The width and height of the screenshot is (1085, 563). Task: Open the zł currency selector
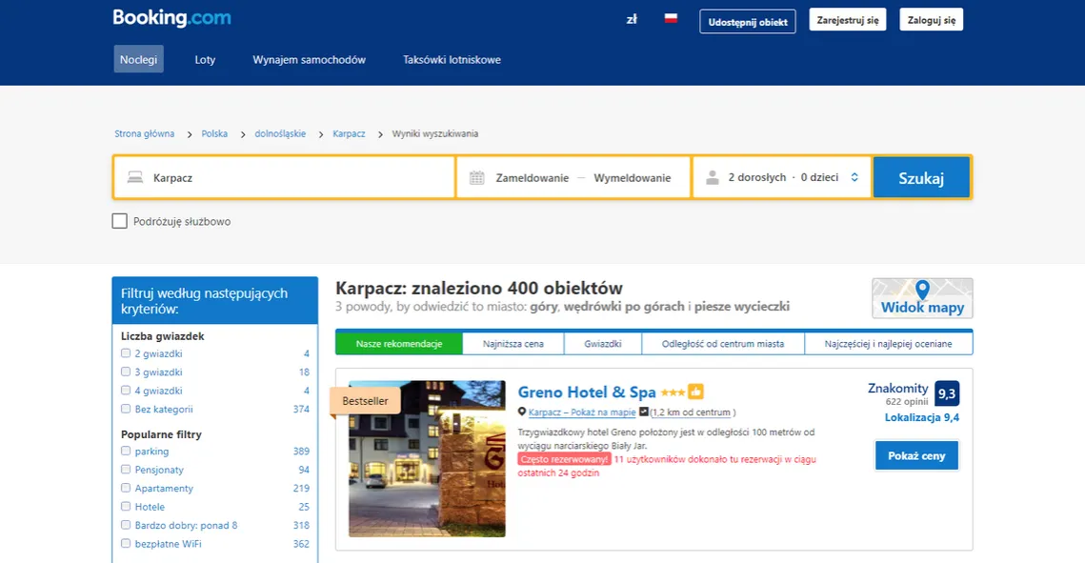point(632,18)
